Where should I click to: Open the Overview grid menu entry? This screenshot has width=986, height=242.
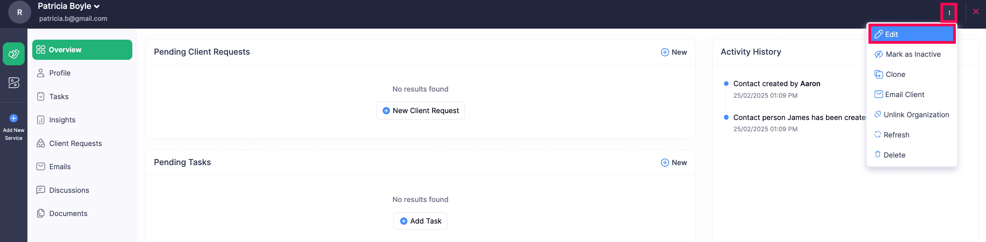[40, 49]
